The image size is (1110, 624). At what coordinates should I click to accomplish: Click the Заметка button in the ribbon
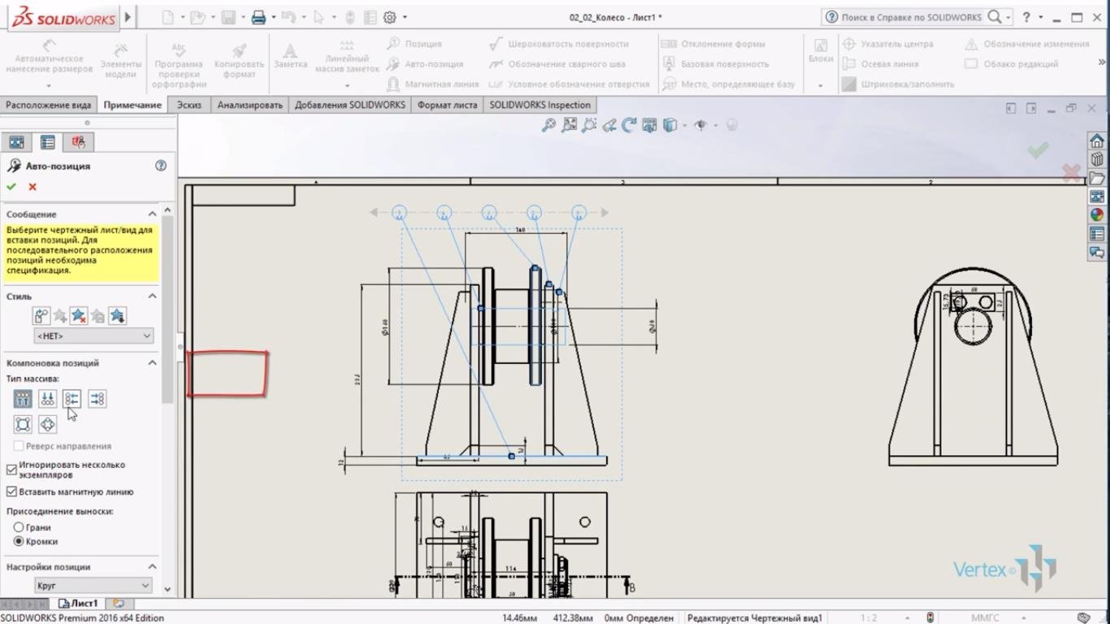pyautogui.click(x=290, y=57)
